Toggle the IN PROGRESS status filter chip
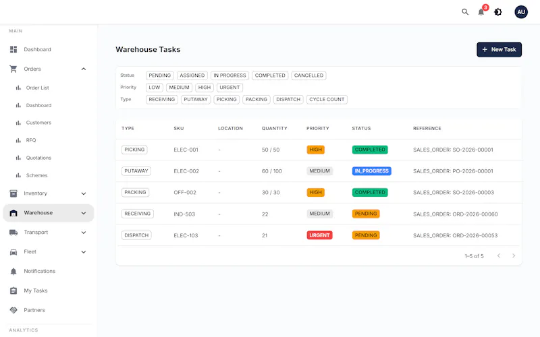The image size is (540, 337). pyautogui.click(x=230, y=75)
